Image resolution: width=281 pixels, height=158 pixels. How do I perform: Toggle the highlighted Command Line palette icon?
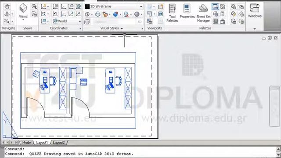point(215,7)
